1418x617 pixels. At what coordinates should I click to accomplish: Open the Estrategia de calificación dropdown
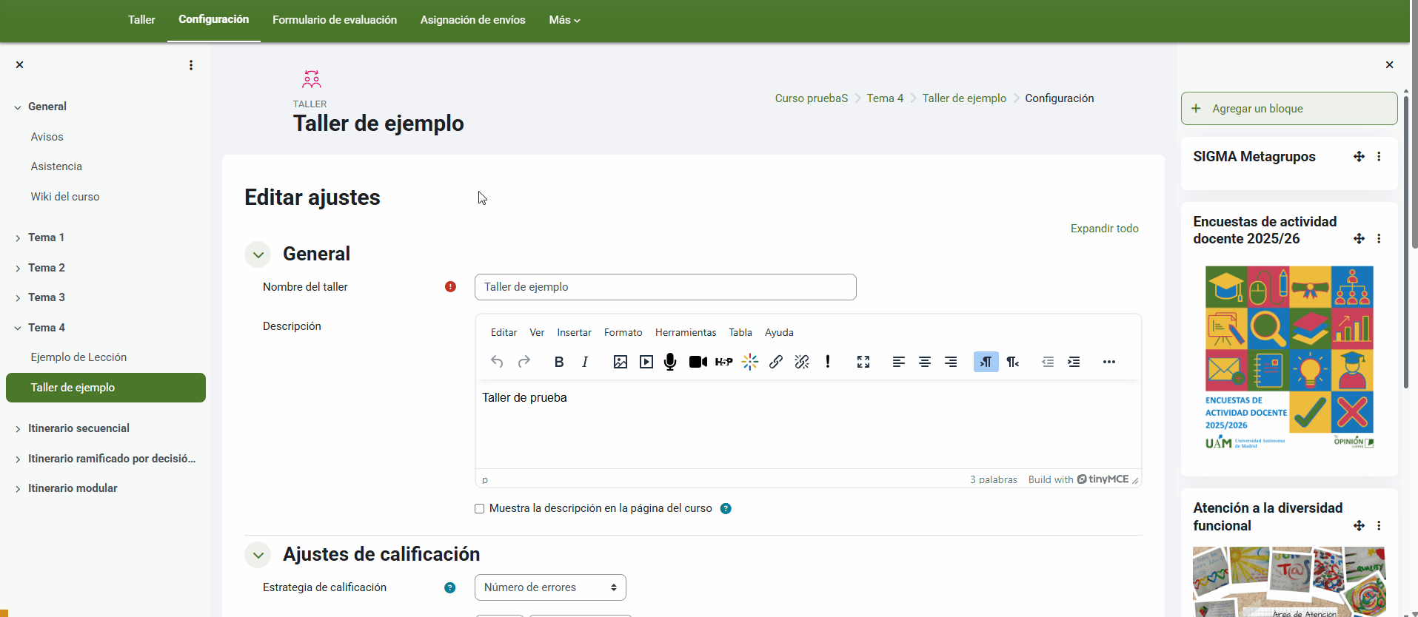(x=550, y=587)
